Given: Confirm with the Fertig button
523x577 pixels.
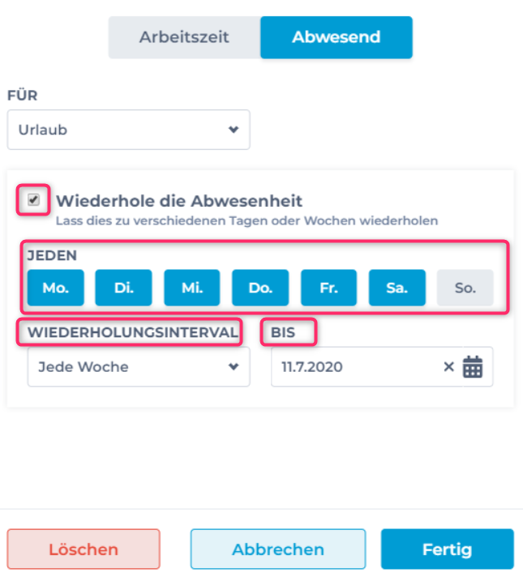Looking at the screenshot, I should point(447,549).
